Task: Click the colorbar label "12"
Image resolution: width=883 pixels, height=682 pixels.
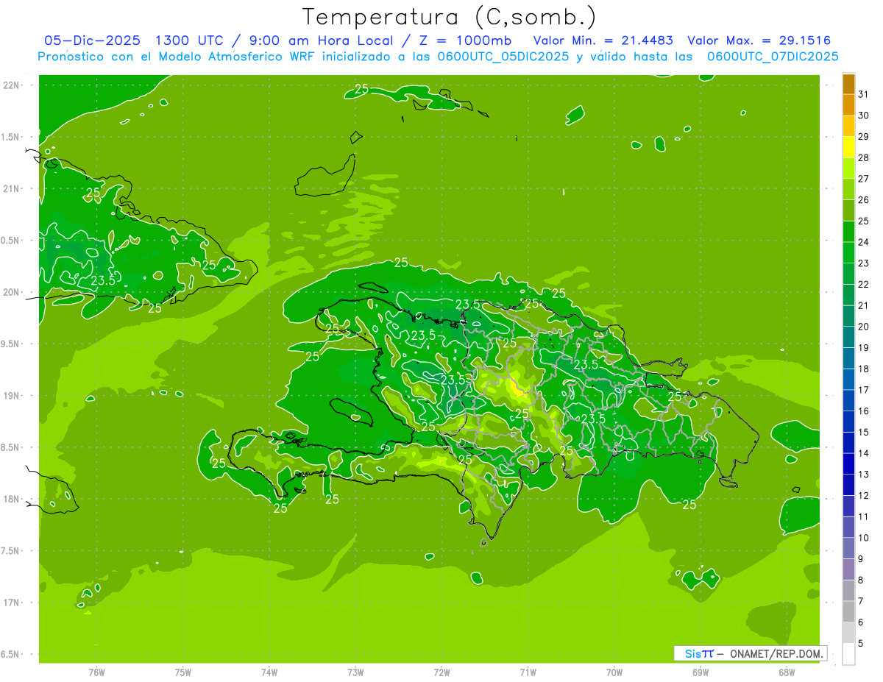Action: click(x=864, y=495)
